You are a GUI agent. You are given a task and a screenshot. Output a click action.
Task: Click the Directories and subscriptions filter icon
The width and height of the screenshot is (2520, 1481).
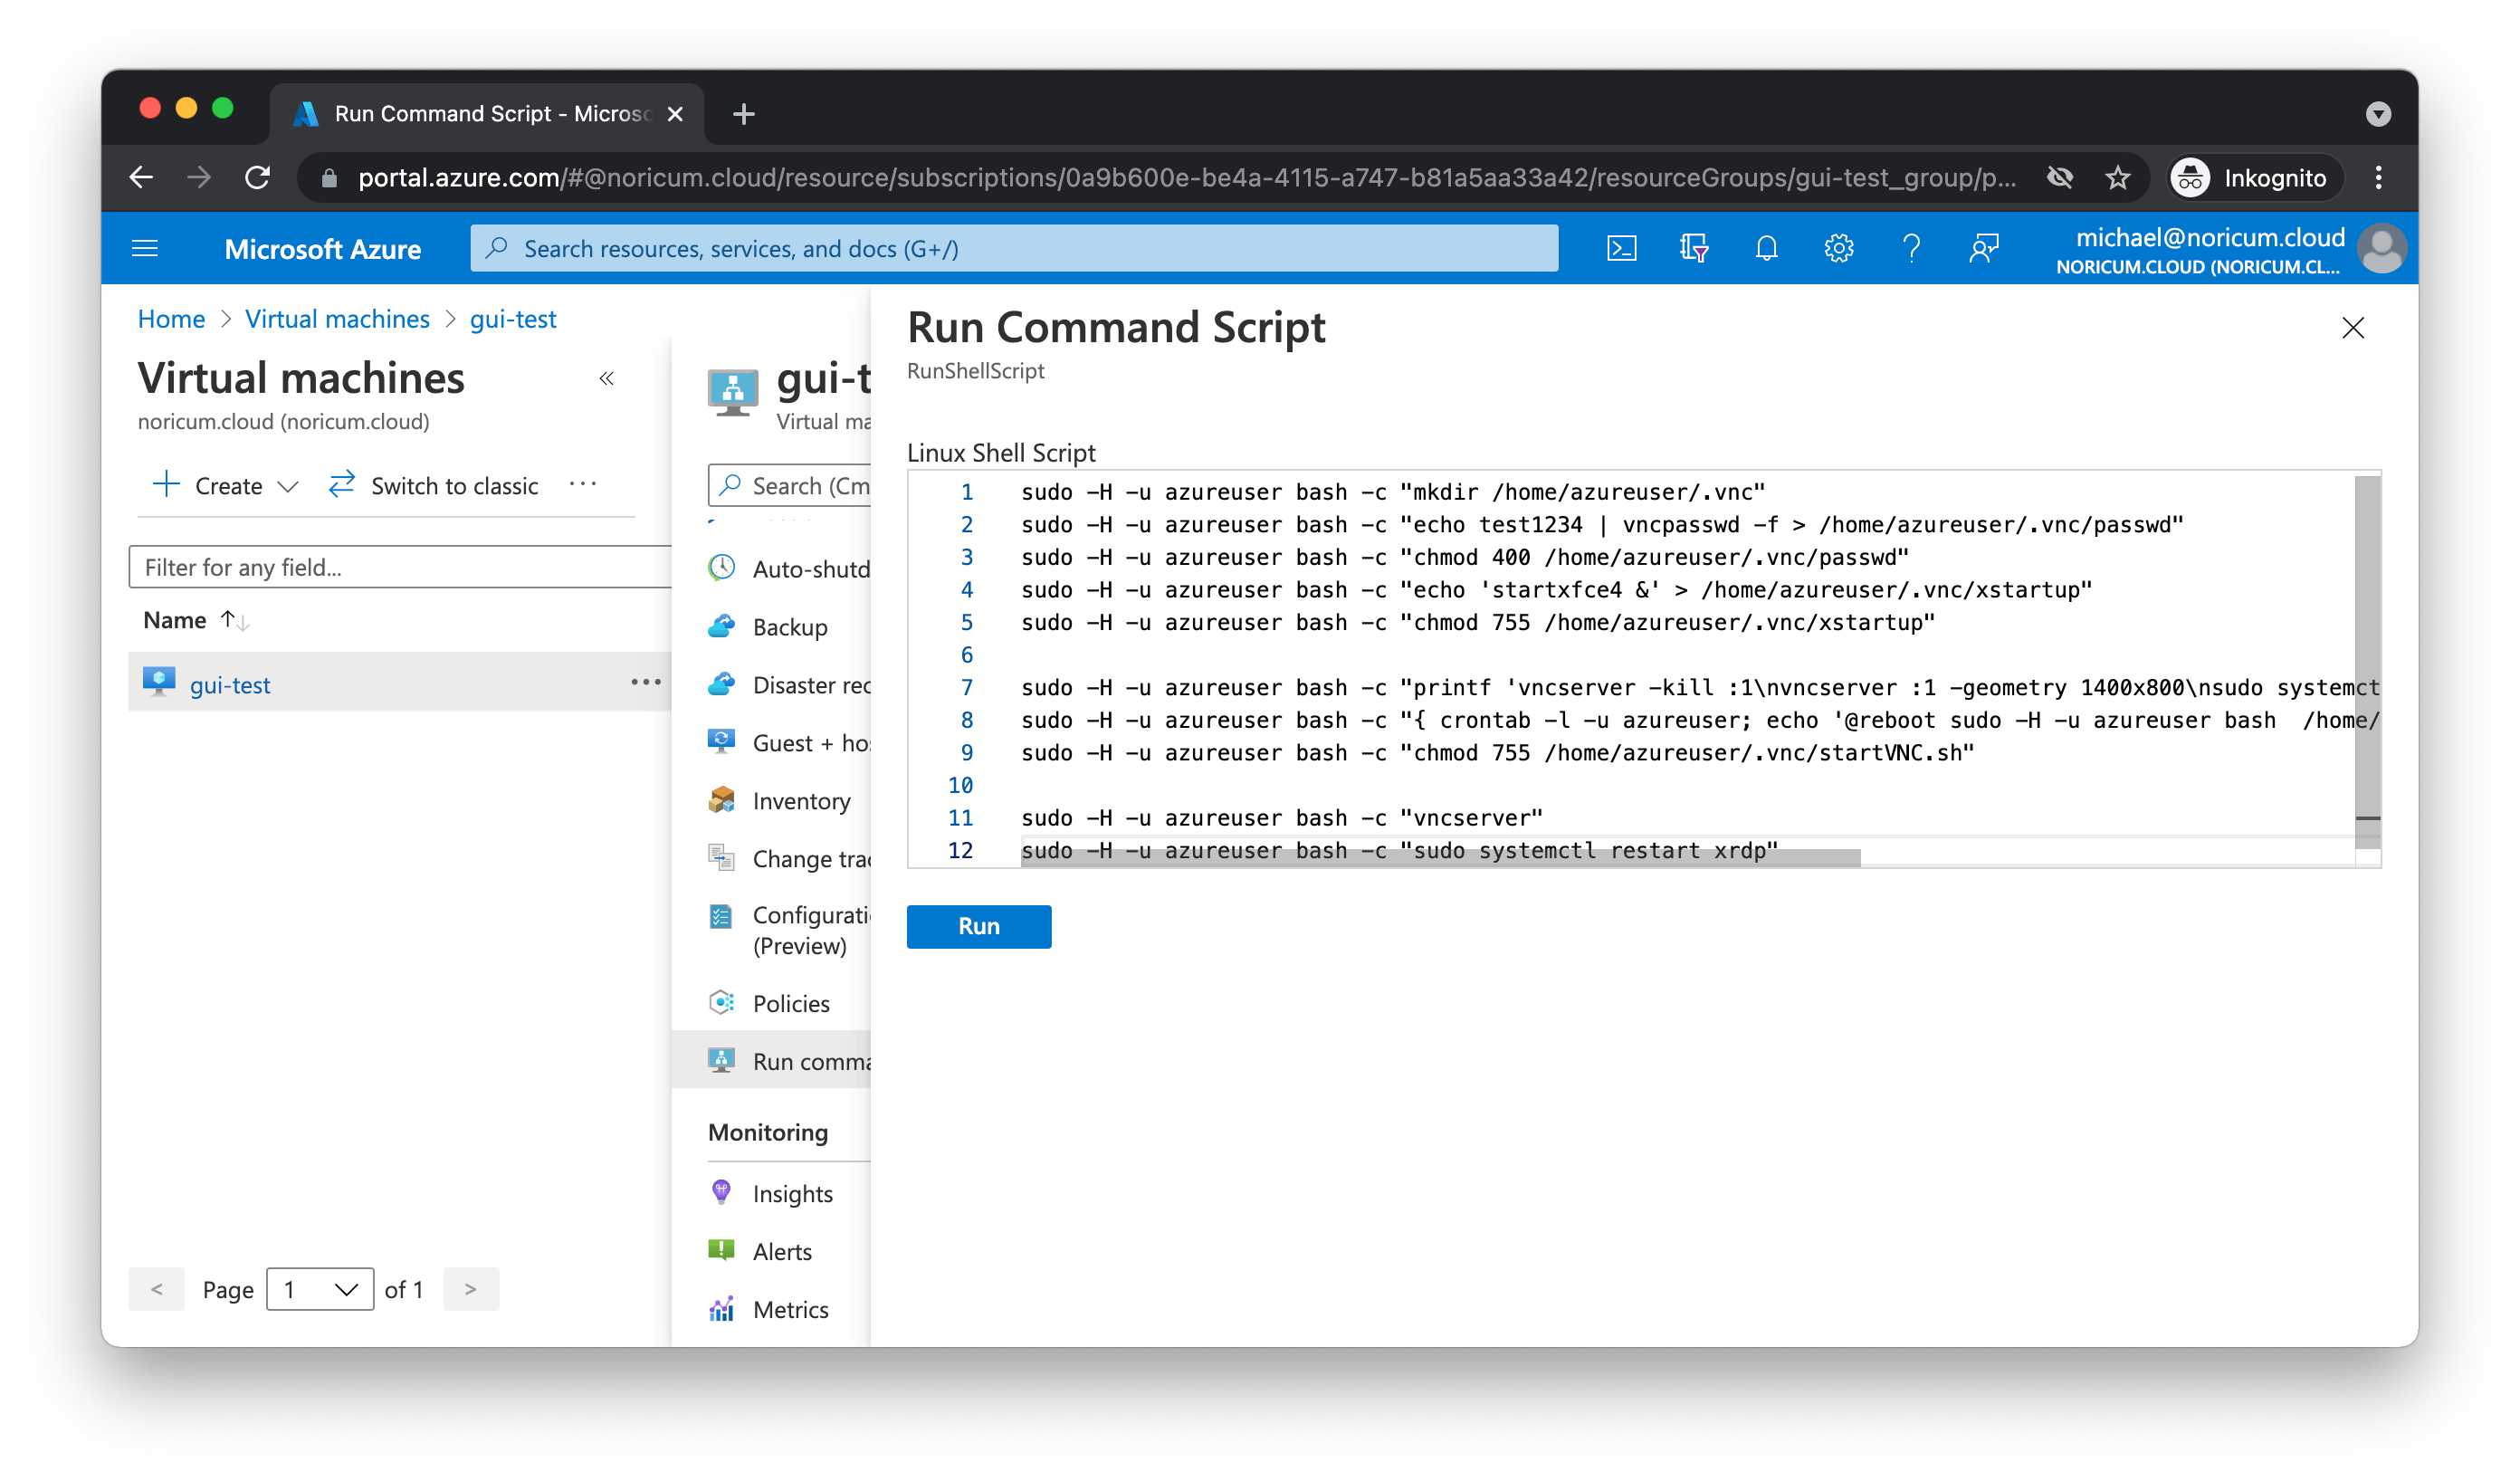tap(1693, 248)
